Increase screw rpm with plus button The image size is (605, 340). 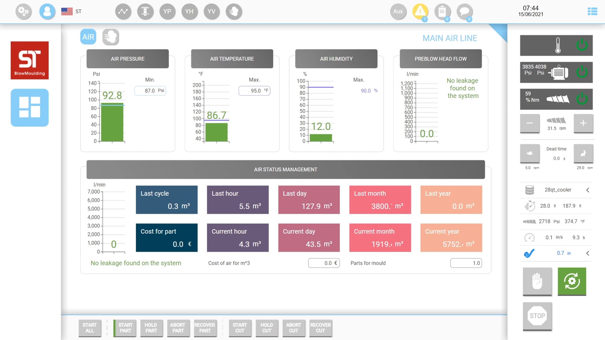[583, 123]
